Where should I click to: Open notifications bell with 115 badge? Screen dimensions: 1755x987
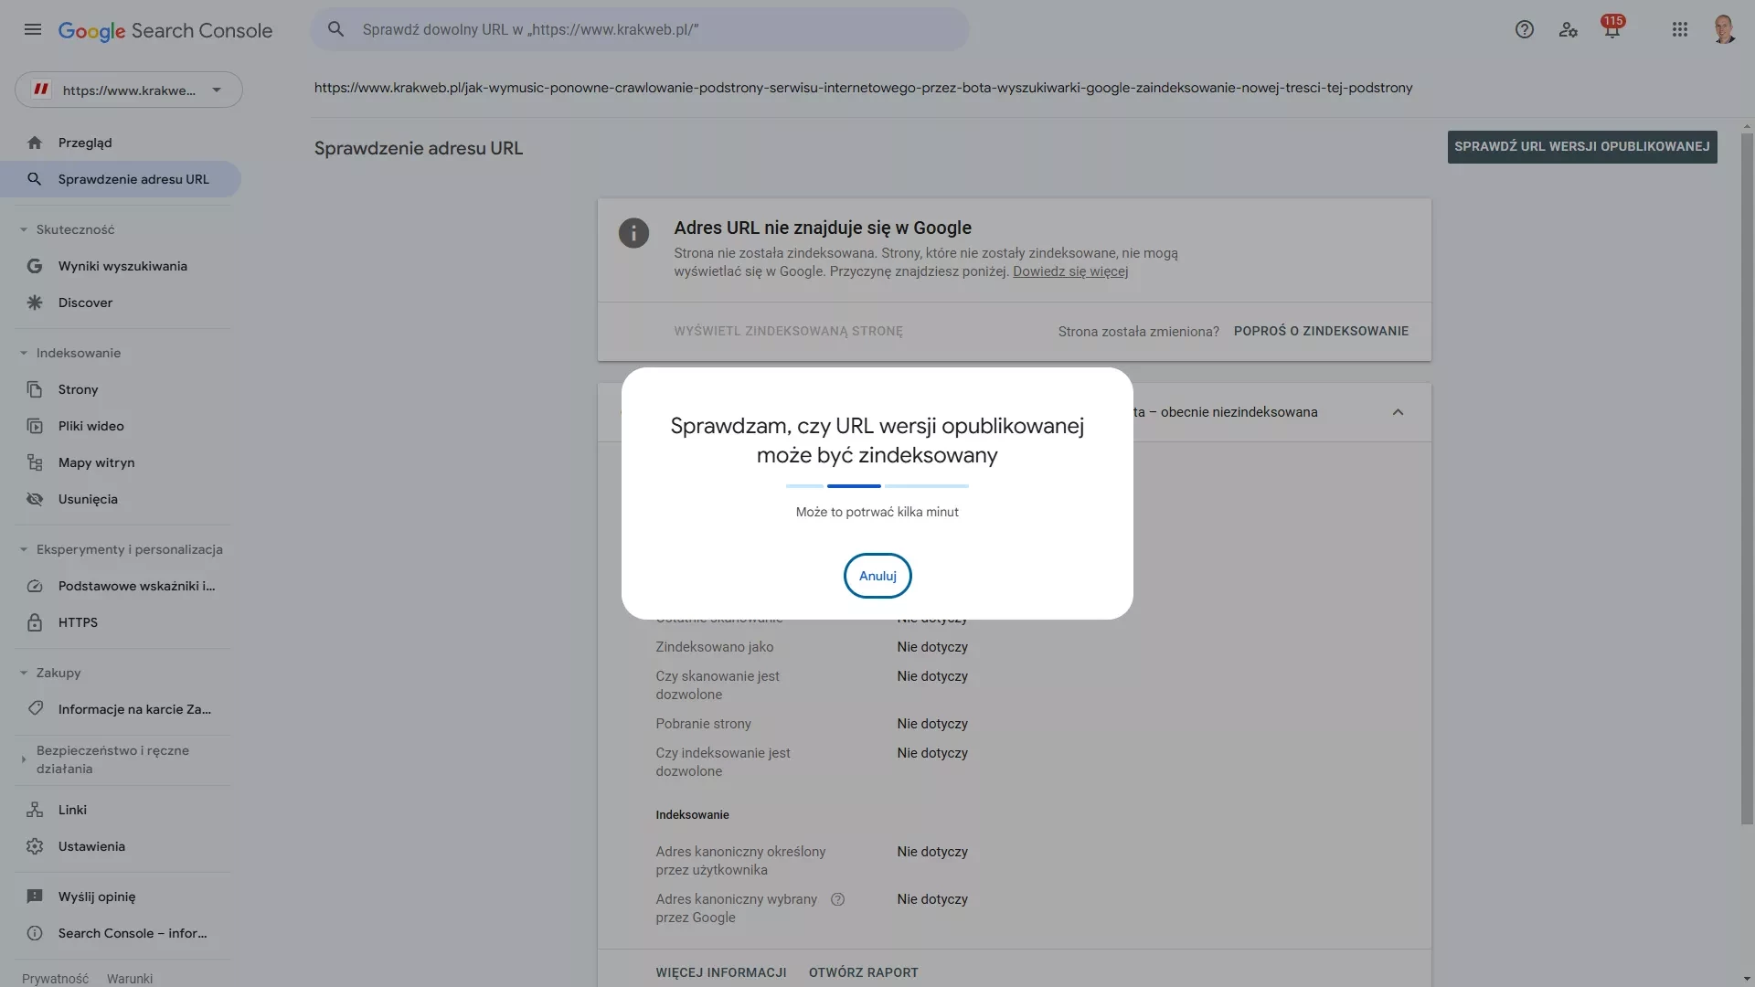coord(1612,27)
